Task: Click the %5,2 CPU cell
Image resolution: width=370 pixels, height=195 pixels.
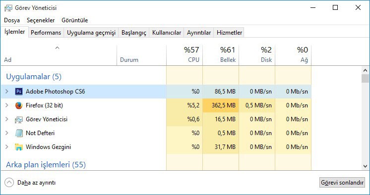Action: (x=185, y=105)
